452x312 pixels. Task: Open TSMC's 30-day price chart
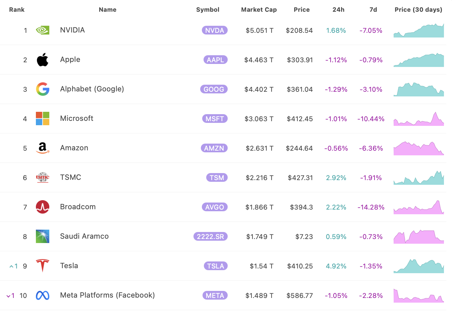point(419,178)
